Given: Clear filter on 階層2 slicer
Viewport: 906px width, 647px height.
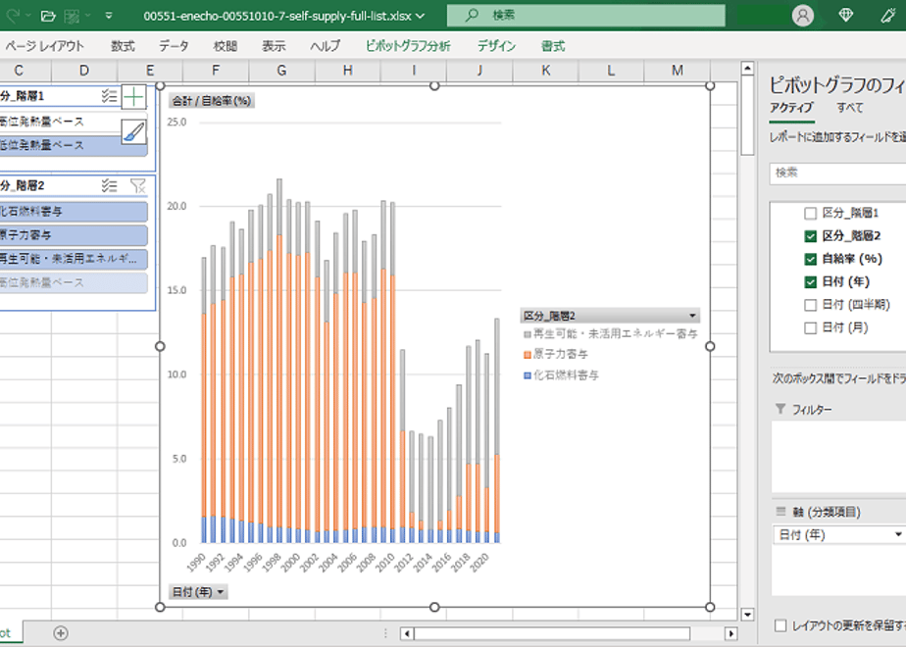Looking at the screenshot, I should coord(138,185).
